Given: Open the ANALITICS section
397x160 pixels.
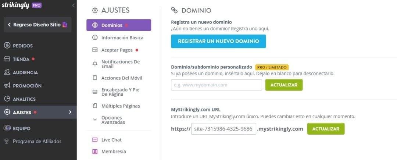Looking at the screenshot, I should tap(24, 99).
